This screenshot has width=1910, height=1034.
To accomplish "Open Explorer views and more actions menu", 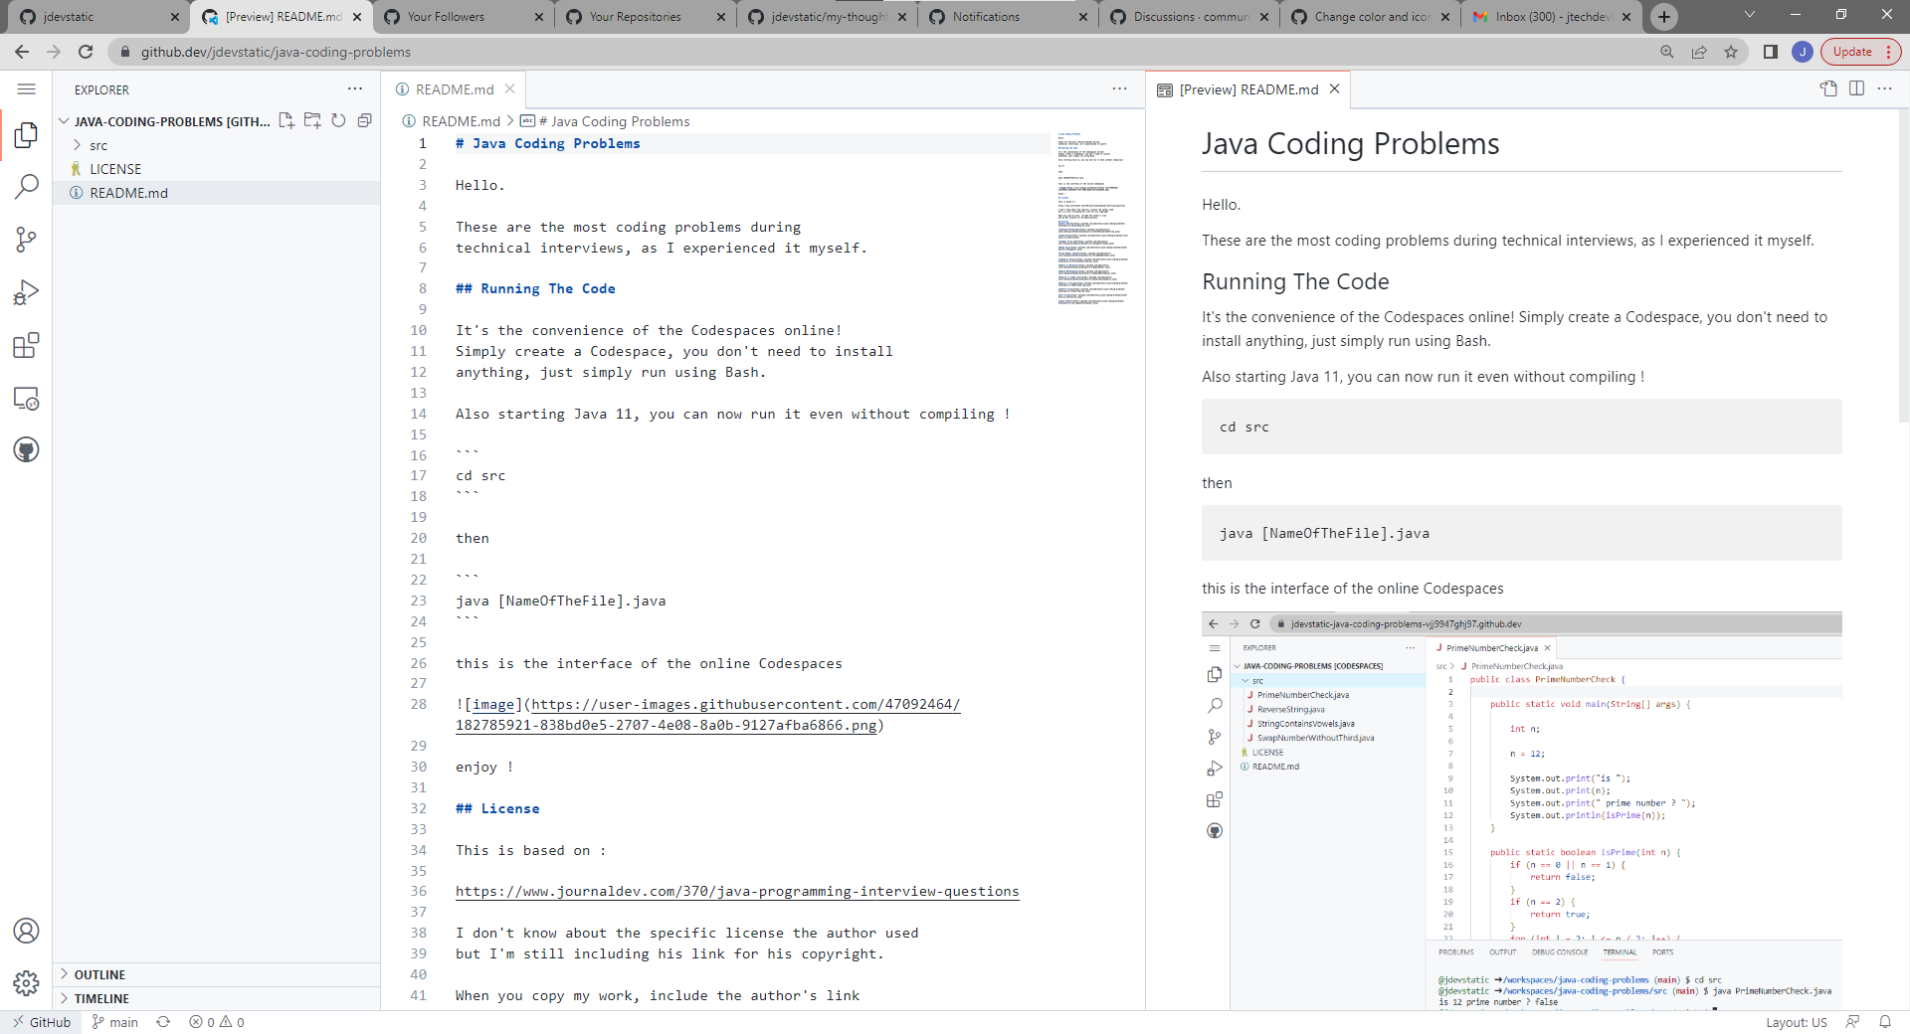I will [x=355, y=89].
